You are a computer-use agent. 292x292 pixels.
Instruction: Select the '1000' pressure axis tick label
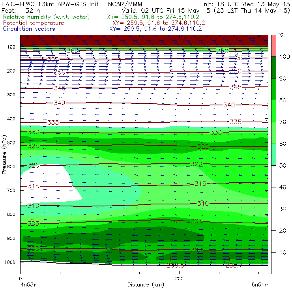(10, 262)
